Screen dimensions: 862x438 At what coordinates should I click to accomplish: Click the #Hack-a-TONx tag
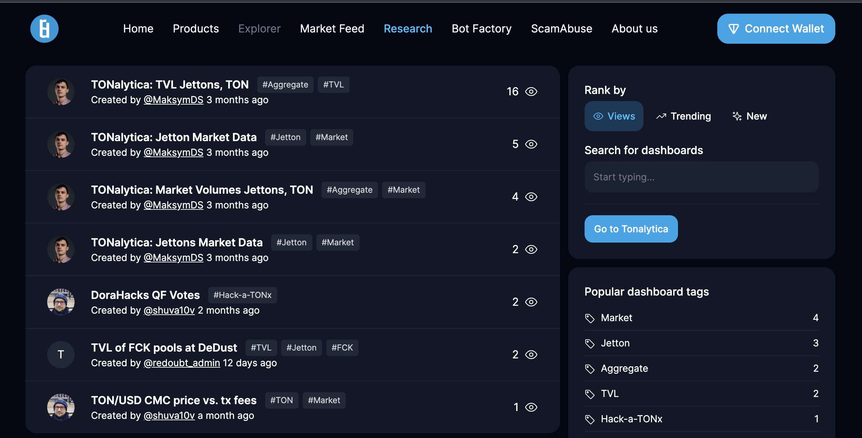tap(243, 295)
